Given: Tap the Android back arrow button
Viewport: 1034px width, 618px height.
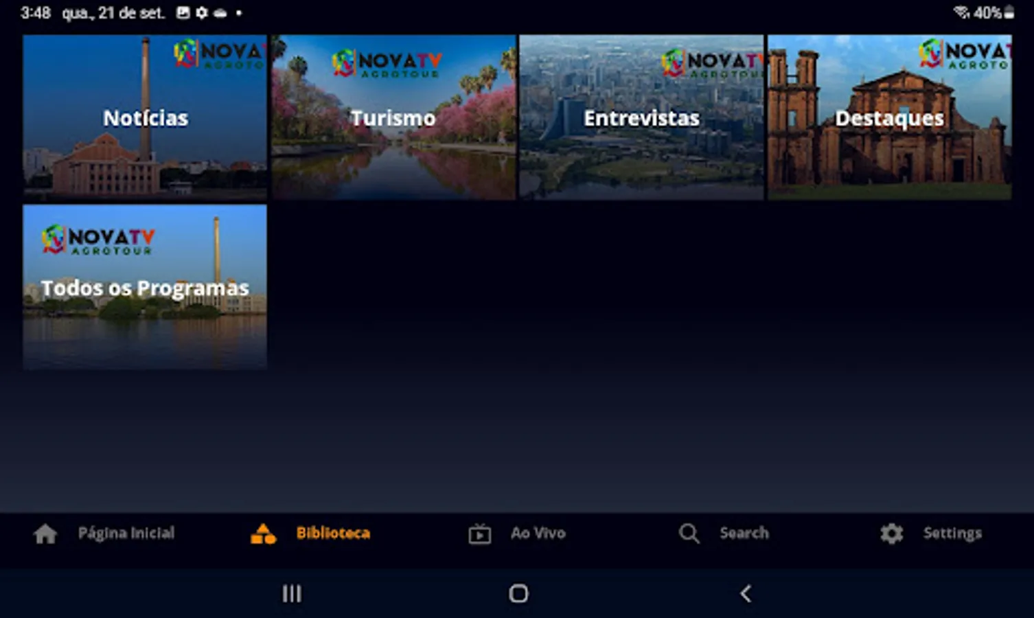Looking at the screenshot, I should pyautogui.click(x=746, y=593).
